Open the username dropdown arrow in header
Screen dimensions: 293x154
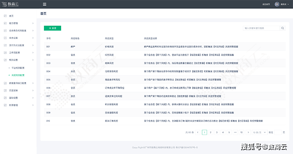[288, 4]
